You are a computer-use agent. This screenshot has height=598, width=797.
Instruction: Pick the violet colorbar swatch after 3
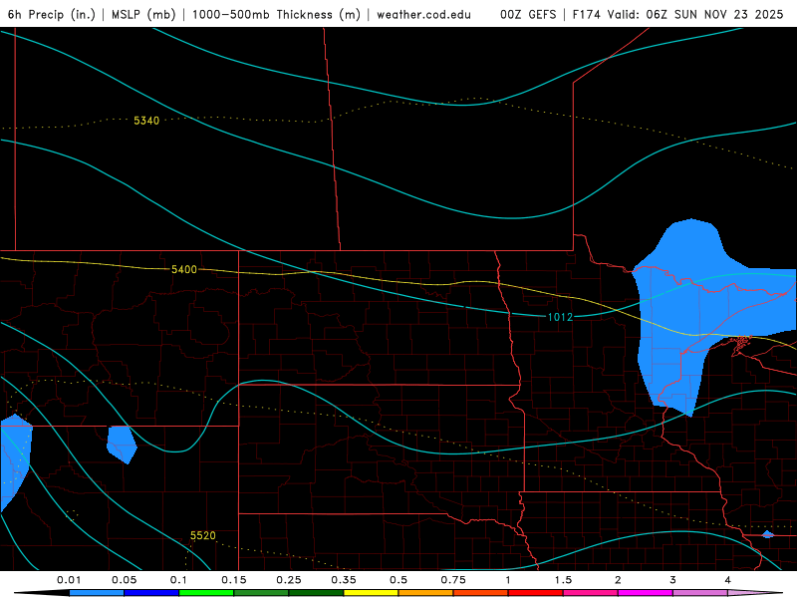[700, 593]
